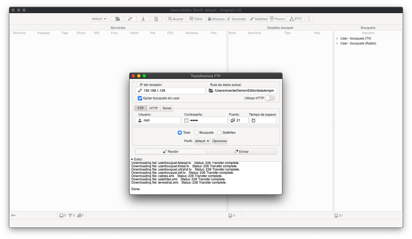Click the add bookmark toolbar icon
Image resolution: width=412 pixels, height=239 pixels.
click(309, 19)
